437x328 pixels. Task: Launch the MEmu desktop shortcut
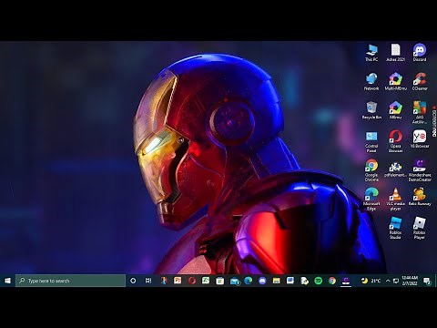point(395,110)
